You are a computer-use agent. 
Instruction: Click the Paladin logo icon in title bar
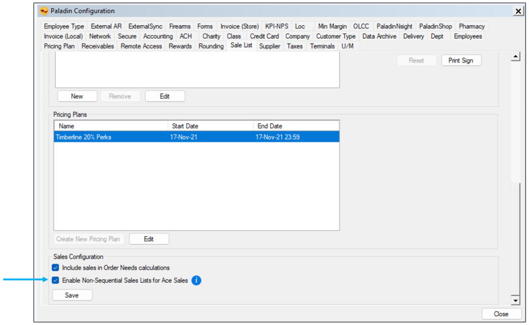pos(44,11)
